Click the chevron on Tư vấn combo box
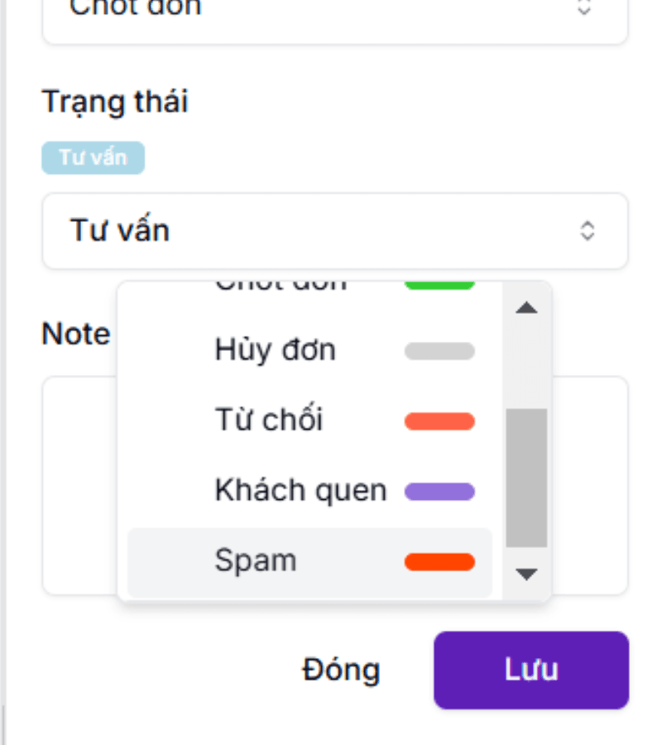This screenshot has height=745, width=662. point(587,231)
